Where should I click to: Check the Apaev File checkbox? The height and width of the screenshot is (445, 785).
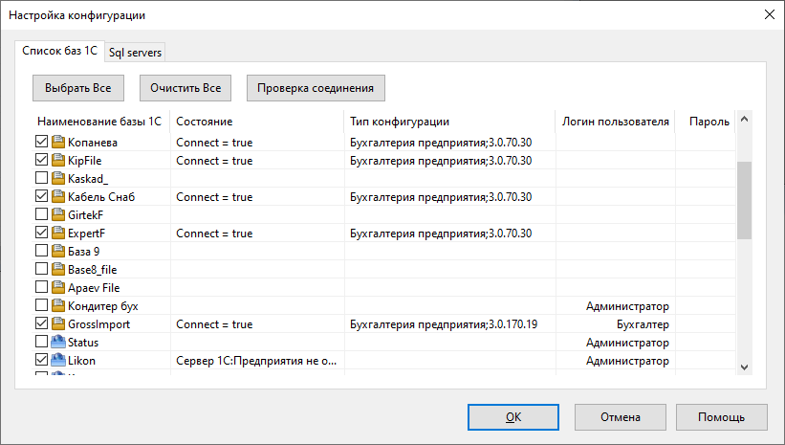pyautogui.click(x=41, y=287)
